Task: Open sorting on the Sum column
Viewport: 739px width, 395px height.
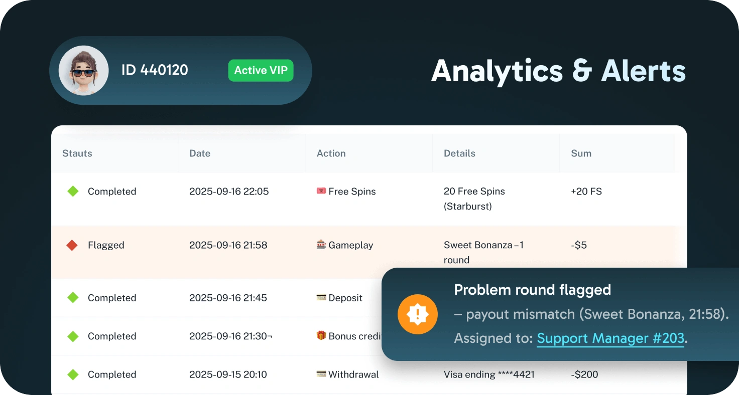Action: (581, 153)
